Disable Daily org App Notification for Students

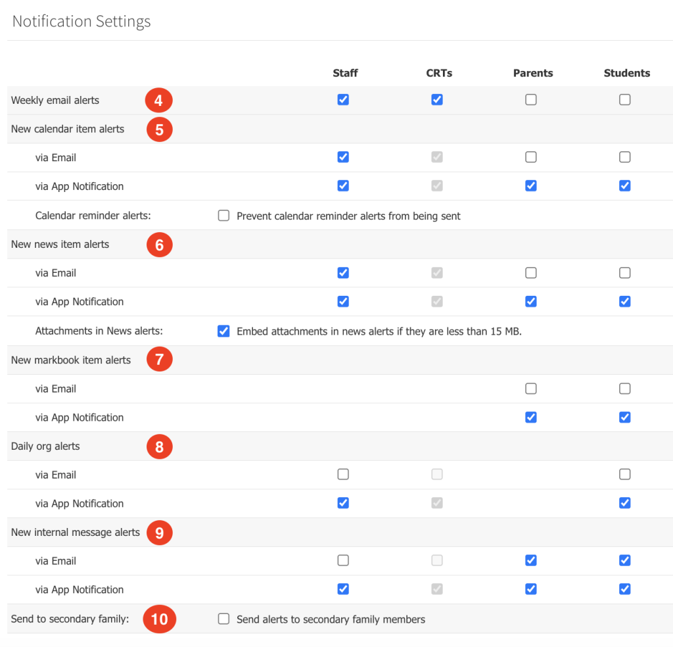pos(625,503)
